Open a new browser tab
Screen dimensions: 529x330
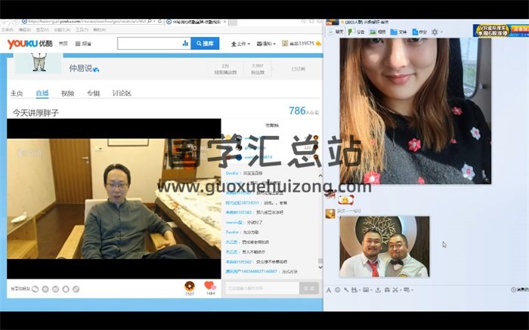click(233, 22)
